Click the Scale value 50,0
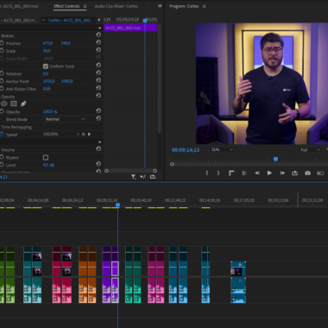Screen dimensions: 328x328 click(x=47, y=51)
